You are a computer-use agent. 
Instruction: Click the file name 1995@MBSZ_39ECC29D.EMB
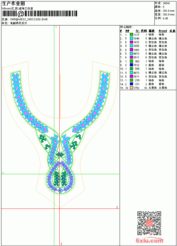29,19
